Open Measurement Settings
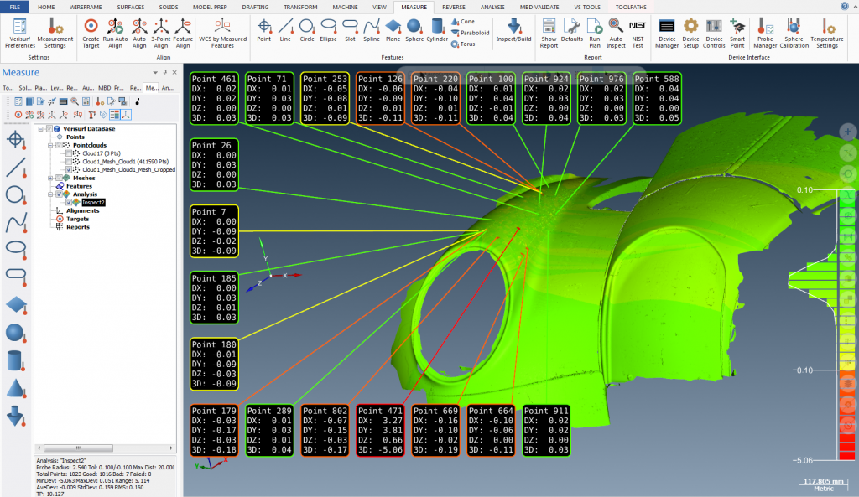The image size is (859, 497). (55, 34)
